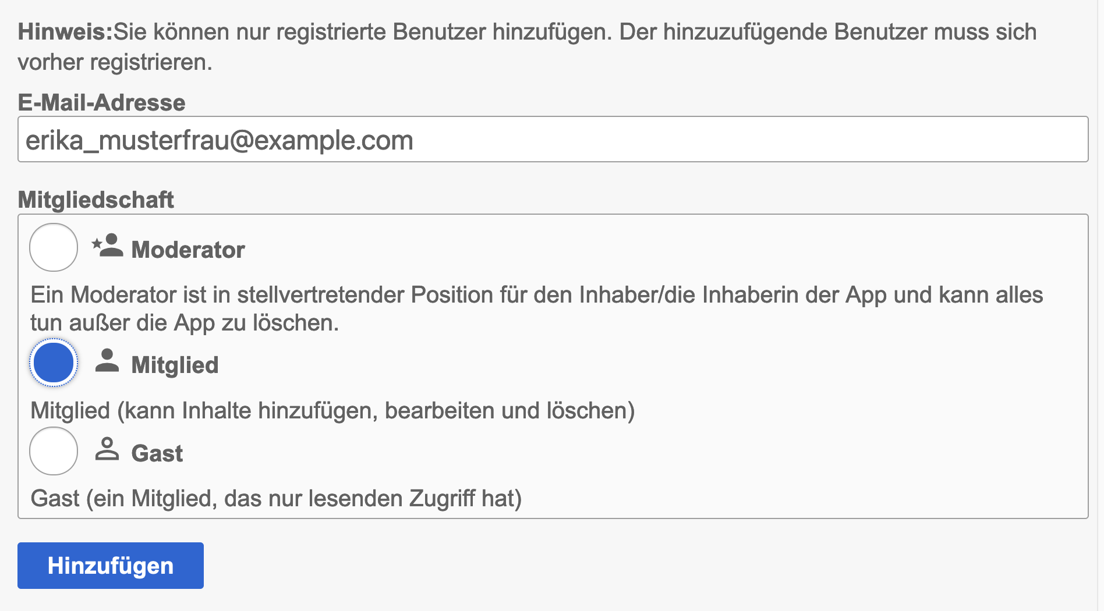1104x611 pixels.
Task: Click the Mitglied filled person icon
Action: point(107,361)
